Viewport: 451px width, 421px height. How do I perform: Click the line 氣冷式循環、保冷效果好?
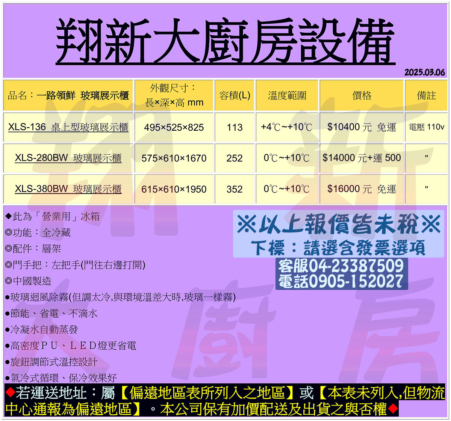coord(61,377)
